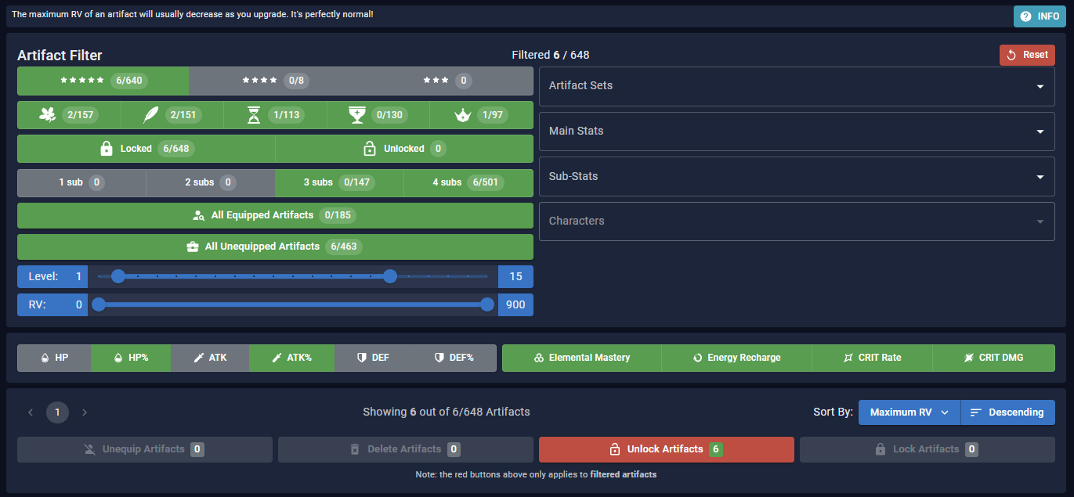Go to the previous page arrow
Image resolution: width=1074 pixels, height=497 pixels.
(x=31, y=412)
